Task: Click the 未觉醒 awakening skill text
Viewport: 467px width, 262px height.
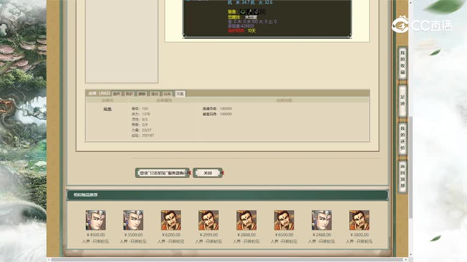Action: [x=251, y=17]
